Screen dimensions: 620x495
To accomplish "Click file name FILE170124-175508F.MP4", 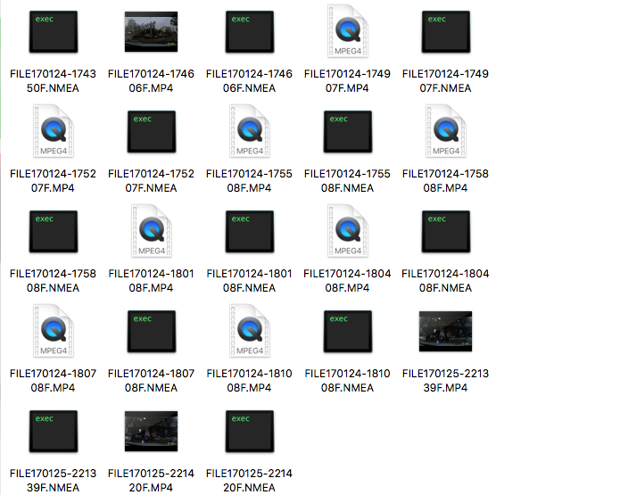I will [x=249, y=181].
